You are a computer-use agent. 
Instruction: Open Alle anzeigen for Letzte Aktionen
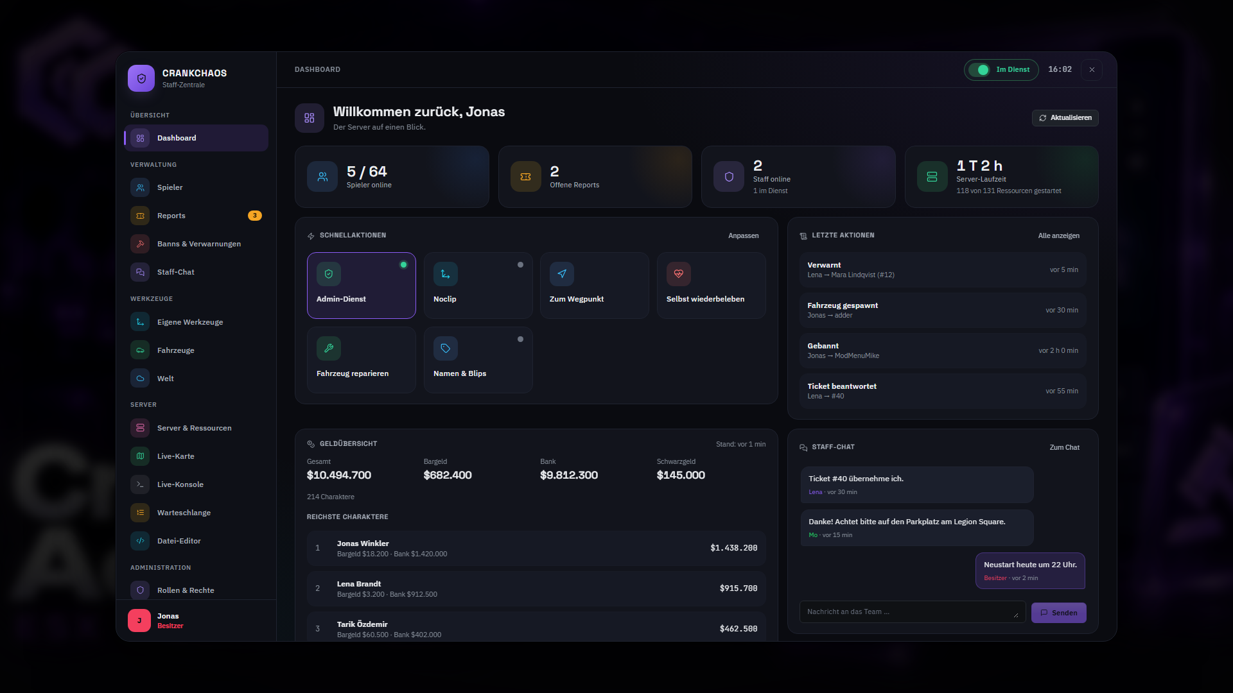point(1059,236)
